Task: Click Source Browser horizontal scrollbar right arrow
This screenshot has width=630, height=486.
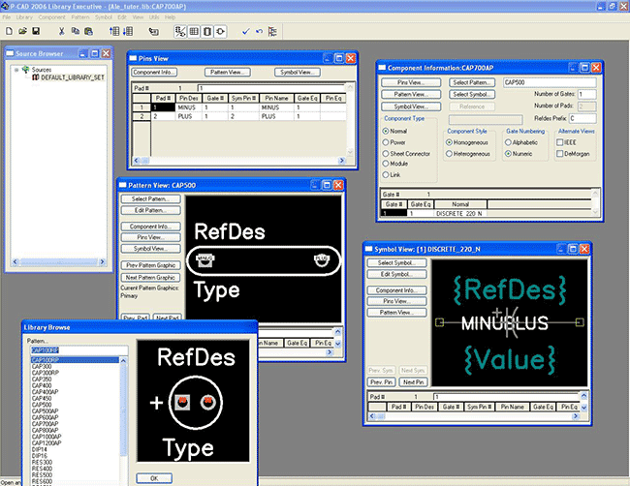Action: 103,261
